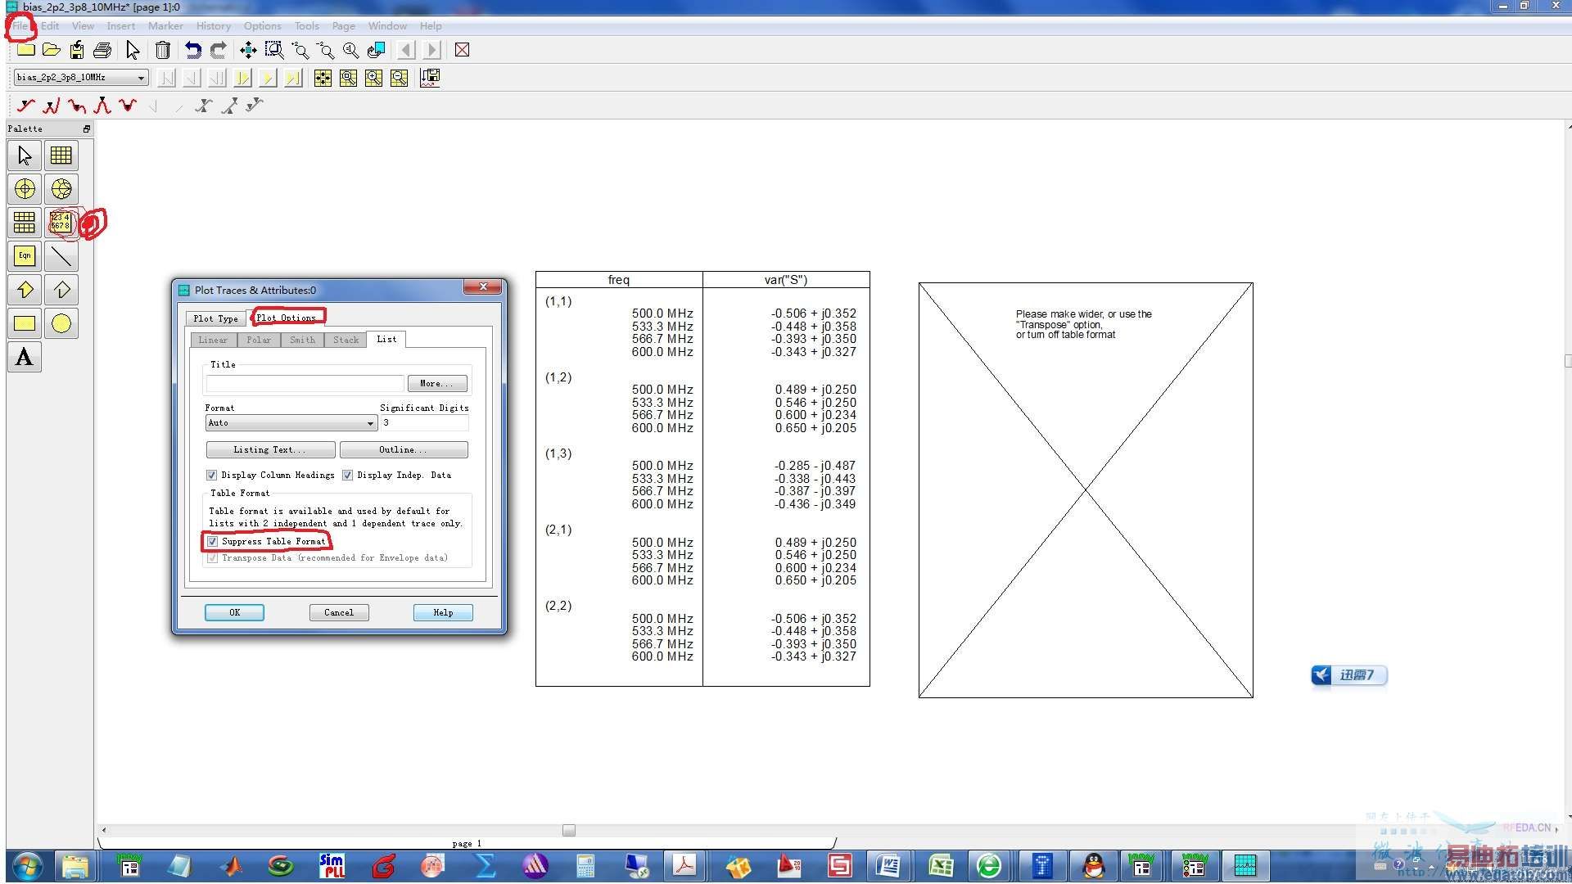
Task: Expand the bias_2p2_3p8_10MHz dataset dropdown
Action: click(x=141, y=78)
